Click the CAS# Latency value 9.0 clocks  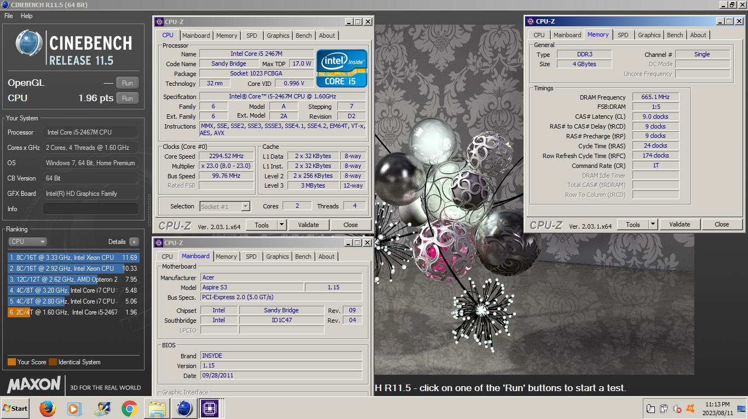click(x=655, y=117)
